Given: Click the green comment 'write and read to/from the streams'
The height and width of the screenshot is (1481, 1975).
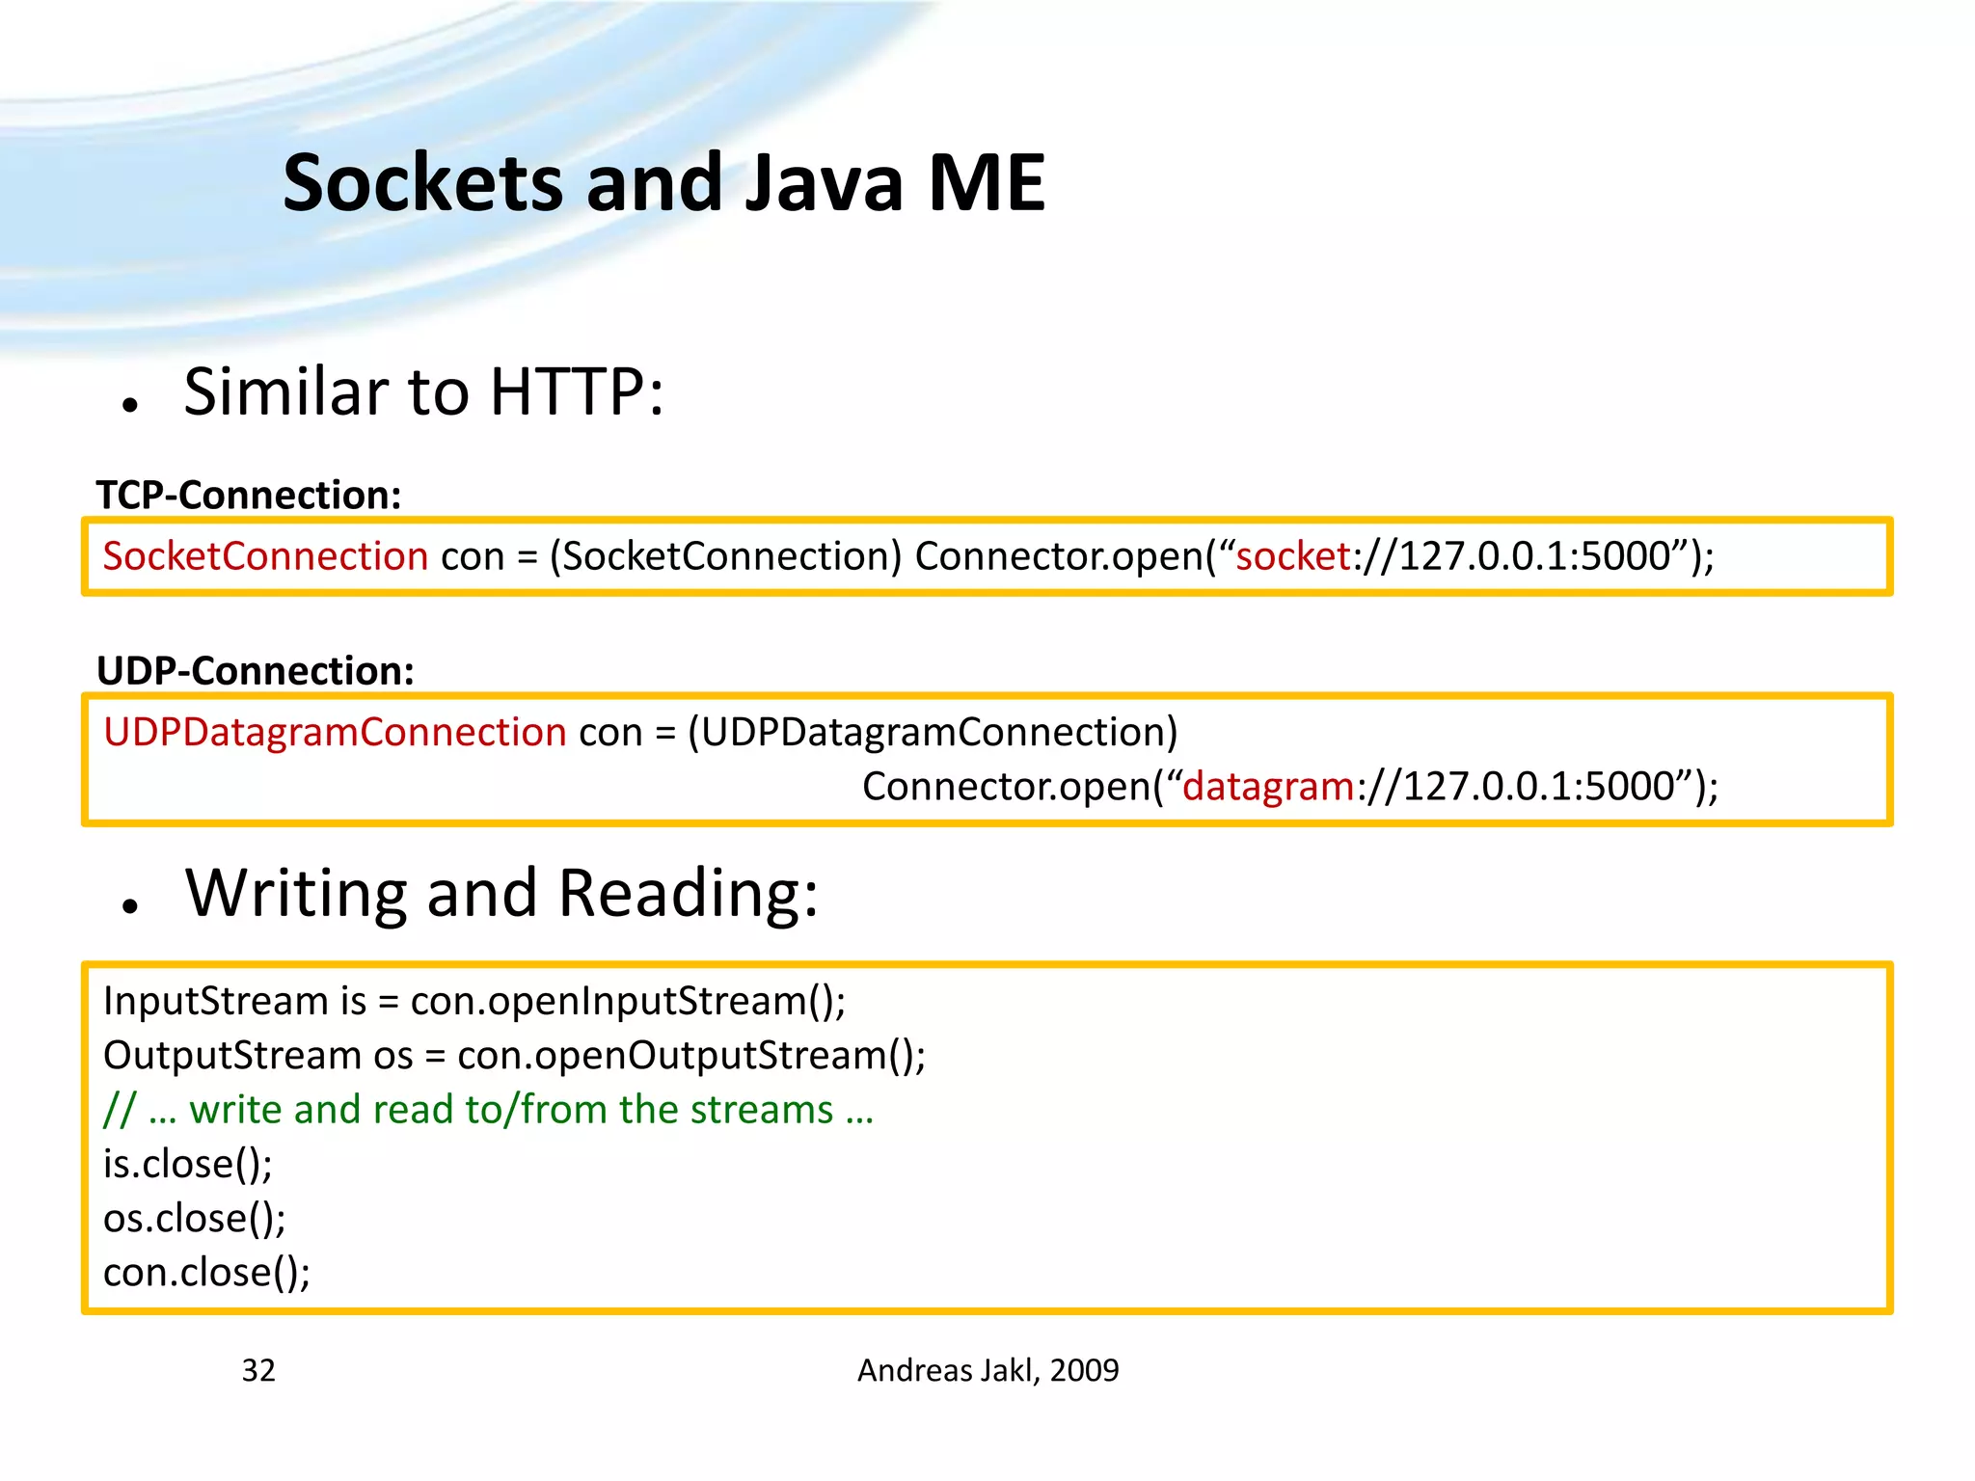Looking at the screenshot, I should [x=488, y=1110].
